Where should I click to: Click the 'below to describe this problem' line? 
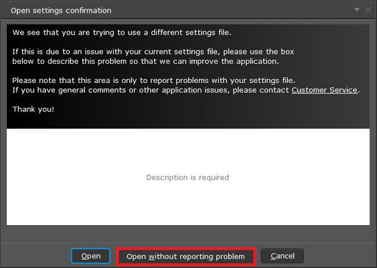click(x=146, y=61)
